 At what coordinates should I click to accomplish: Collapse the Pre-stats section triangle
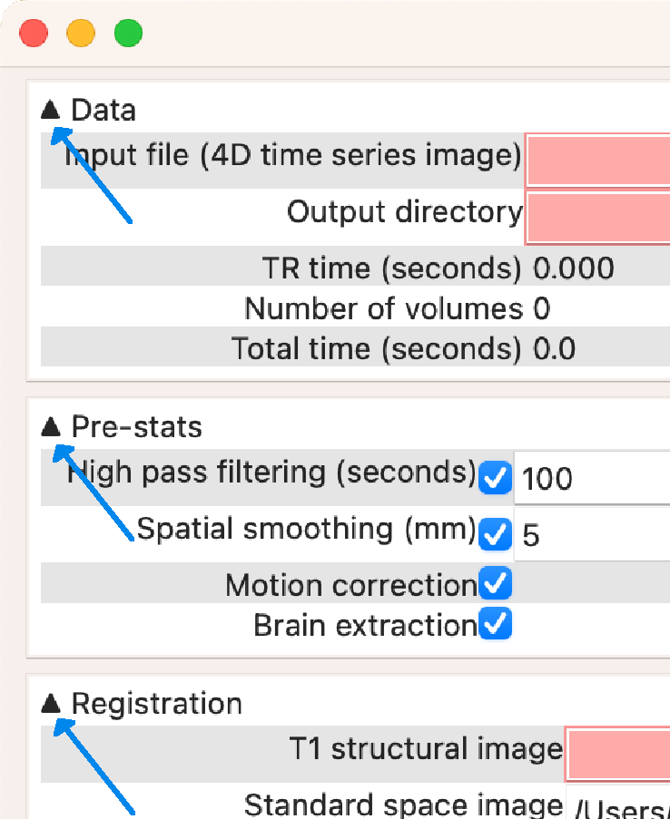click(x=51, y=426)
